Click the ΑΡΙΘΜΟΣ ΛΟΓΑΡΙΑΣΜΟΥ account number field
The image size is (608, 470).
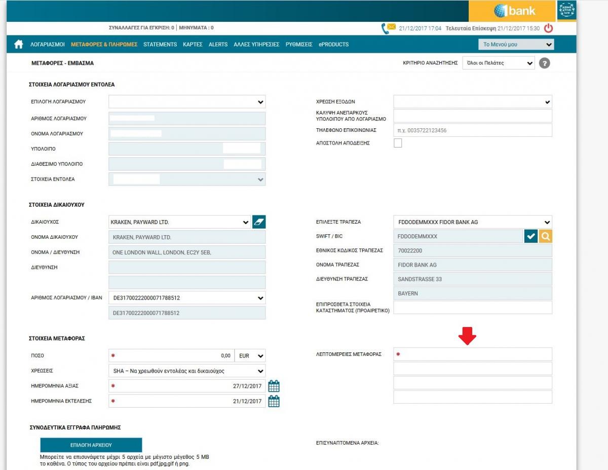tap(187, 119)
